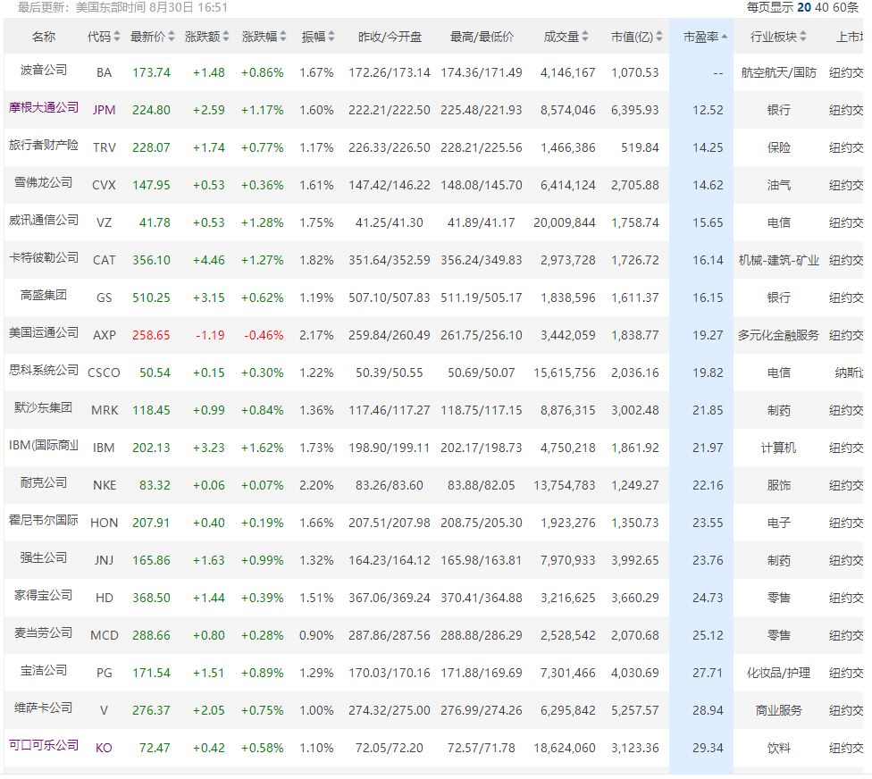Image resolution: width=872 pixels, height=779 pixels.
Task: Click ticker code VZ
Action: 104,223
